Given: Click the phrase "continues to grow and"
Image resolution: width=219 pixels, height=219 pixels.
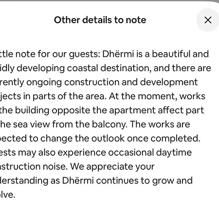Looking at the screenshot, I should pos(144,181).
